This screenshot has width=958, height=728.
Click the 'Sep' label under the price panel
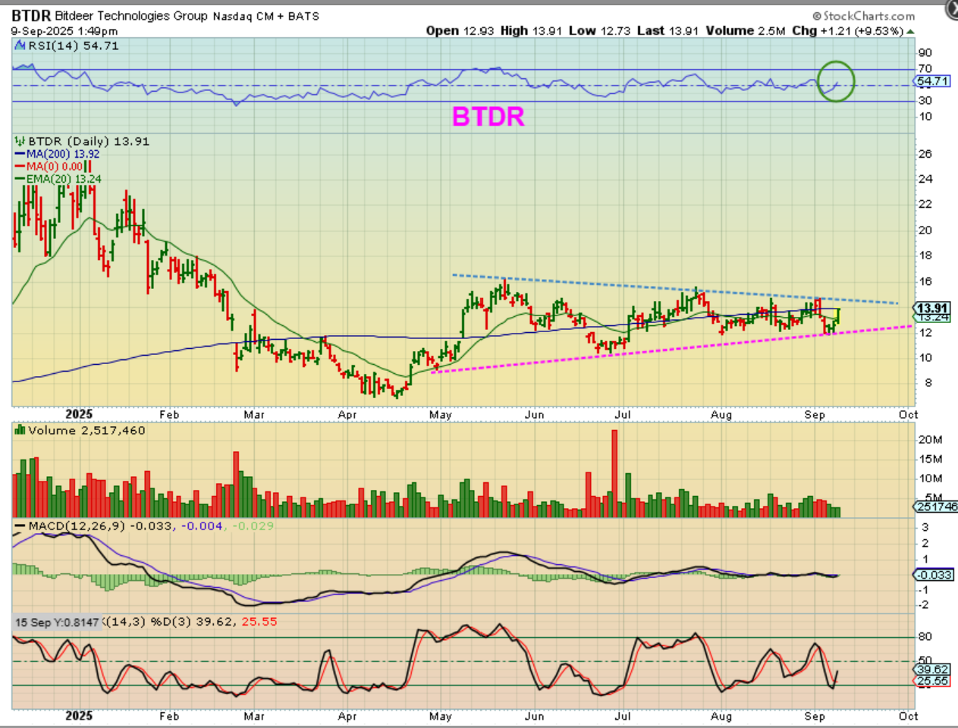coord(815,415)
